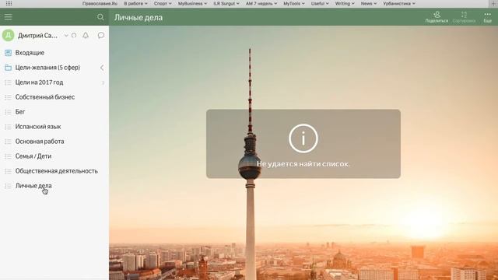
Task: Click the Сортировка sort button
Action: 464,17
